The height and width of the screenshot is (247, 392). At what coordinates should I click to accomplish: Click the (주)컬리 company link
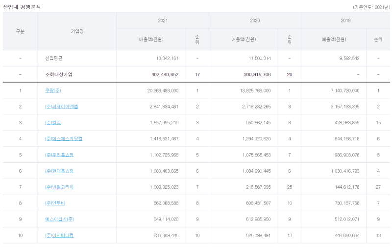click(53, 123)
